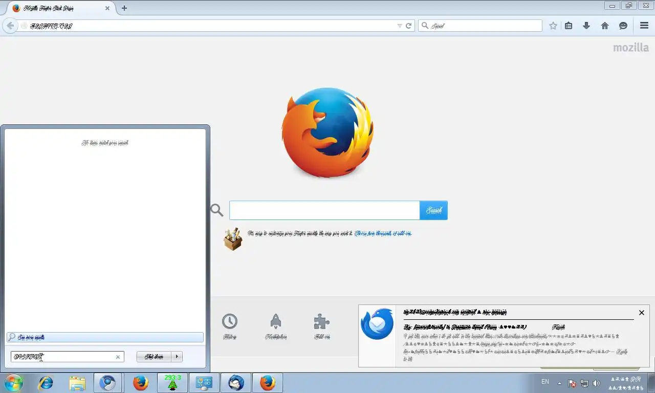Switch to the active Firefox taskbar button
Viewport: 655px width, 393px height.
pos(268,383)
